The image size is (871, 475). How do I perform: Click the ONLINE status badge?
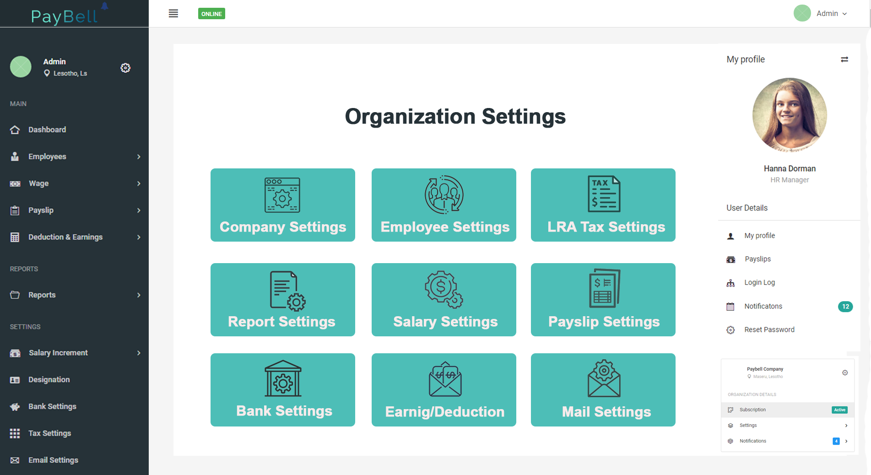click(x=211, y=14)
